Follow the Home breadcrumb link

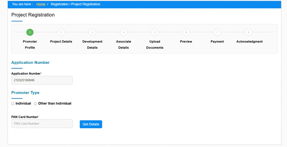point(41,4)
